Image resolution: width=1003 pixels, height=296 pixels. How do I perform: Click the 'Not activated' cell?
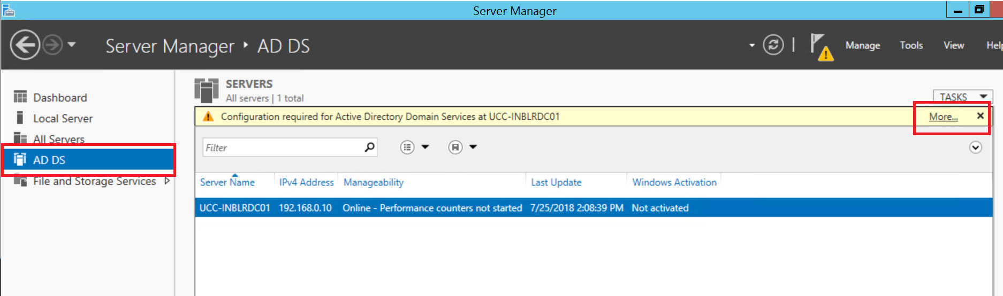coord(660,208)
